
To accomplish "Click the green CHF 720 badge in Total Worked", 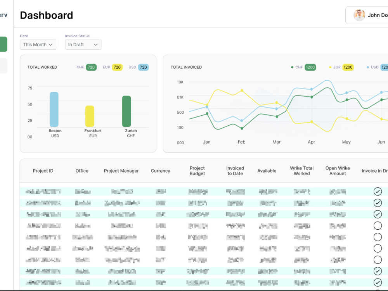I will click(x=91, y=67).
